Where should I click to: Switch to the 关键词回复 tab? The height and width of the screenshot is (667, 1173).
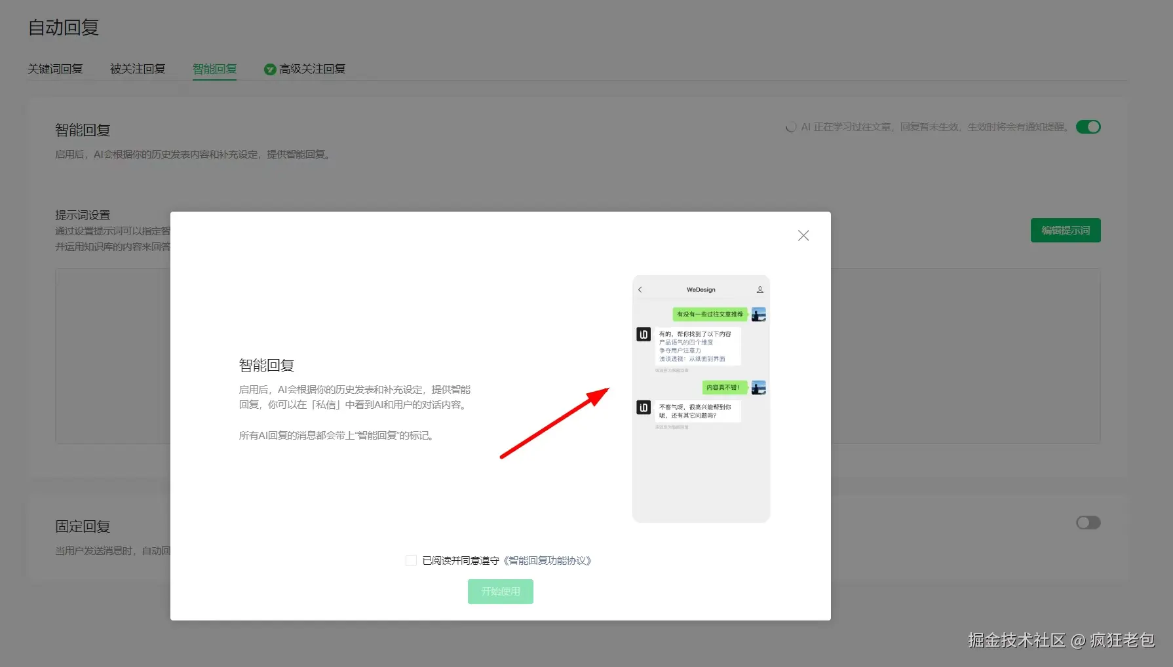tap(56, 69)
